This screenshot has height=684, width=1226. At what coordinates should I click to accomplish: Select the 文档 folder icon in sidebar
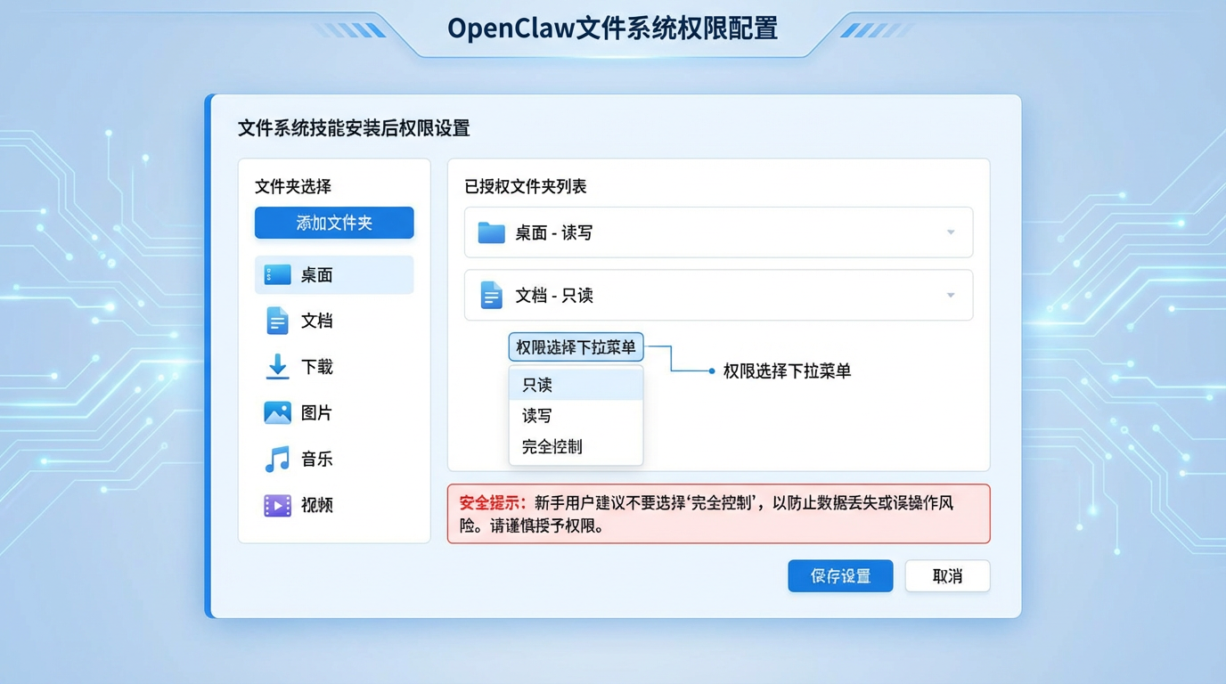click(277, 321)
